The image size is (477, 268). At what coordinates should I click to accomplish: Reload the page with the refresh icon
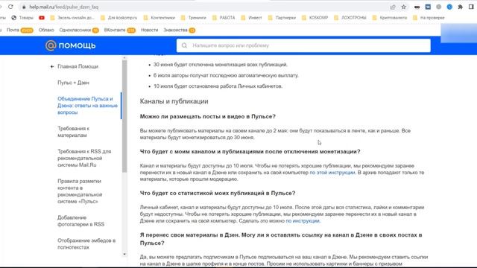pos(10,7)
